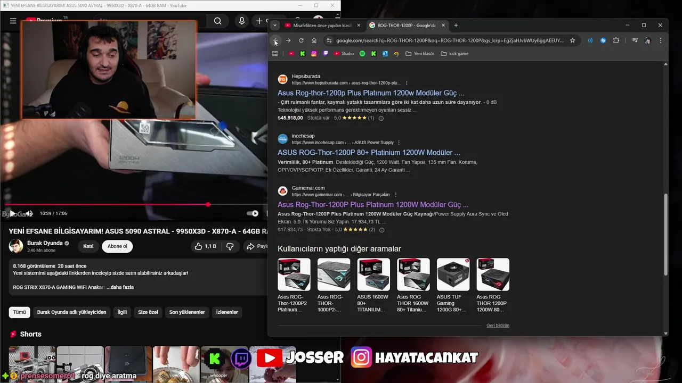Image resolution: width=682 pixels, height=383 pixels.
Task: Go back using the Chrome back arrow
Action: pyautogui.click(x=275, y=40)
